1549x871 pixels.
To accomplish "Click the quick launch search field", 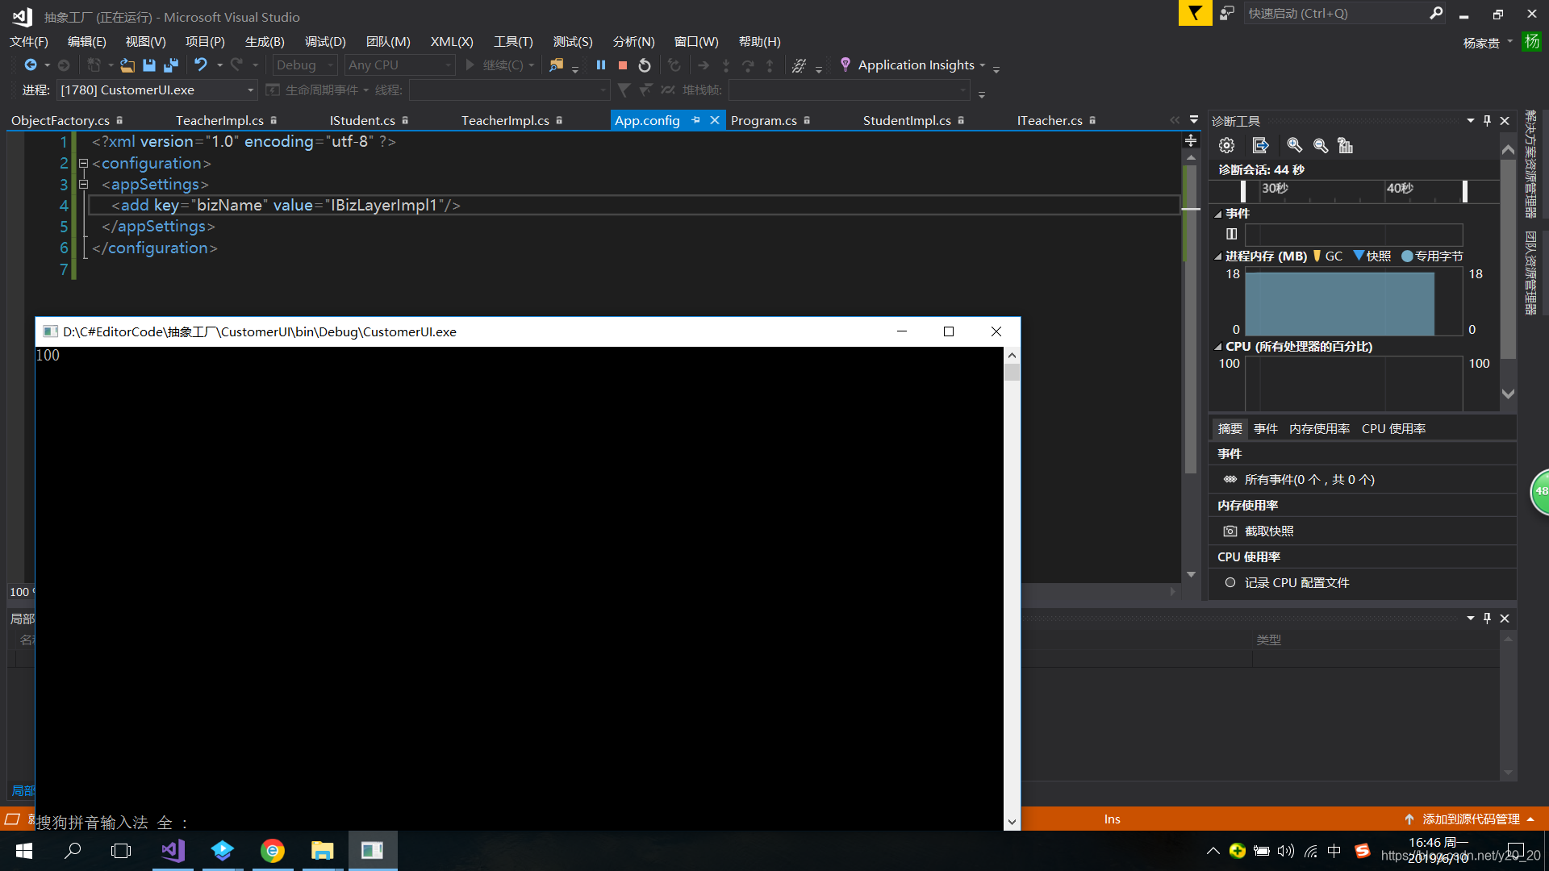I will pos(1335,13).
